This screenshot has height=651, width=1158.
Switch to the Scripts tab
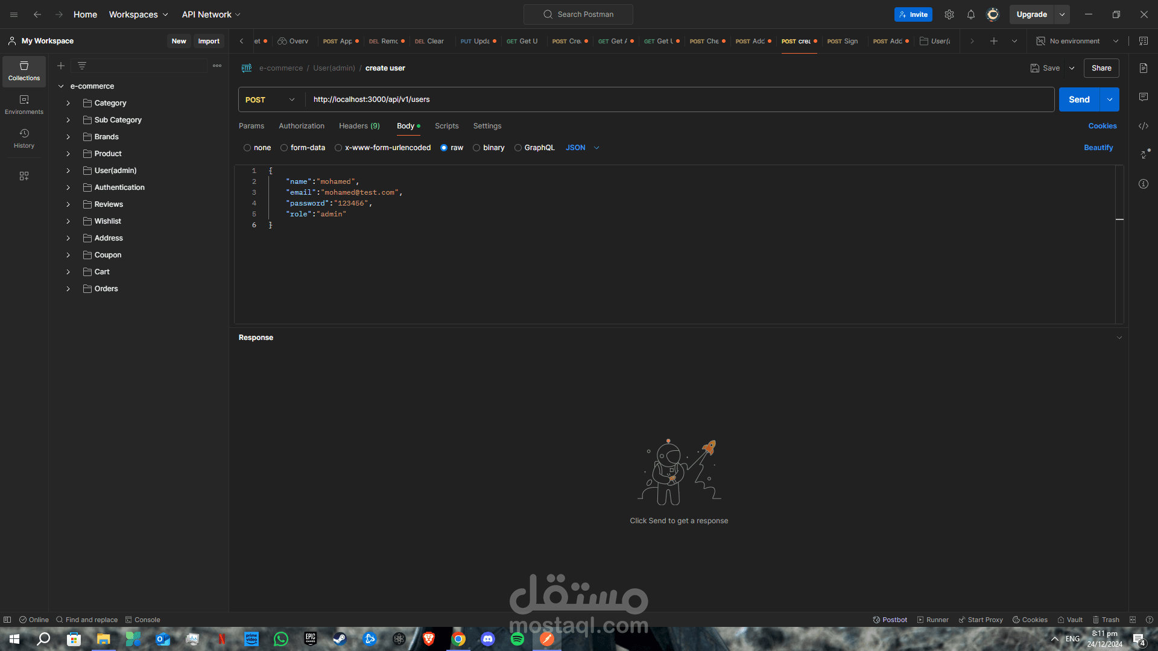click(x=447, y=126)
